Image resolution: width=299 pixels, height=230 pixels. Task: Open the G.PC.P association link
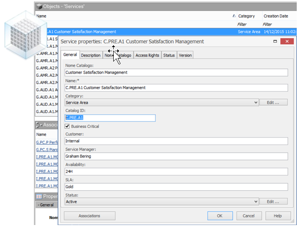coord(47,142)
